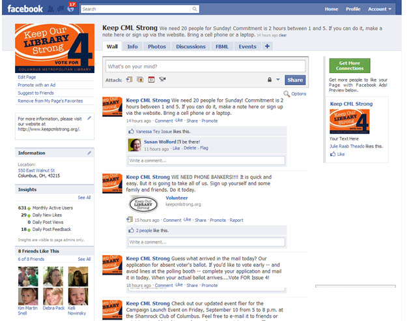Click the Share button
411x321 pixels.
point(295,80)
